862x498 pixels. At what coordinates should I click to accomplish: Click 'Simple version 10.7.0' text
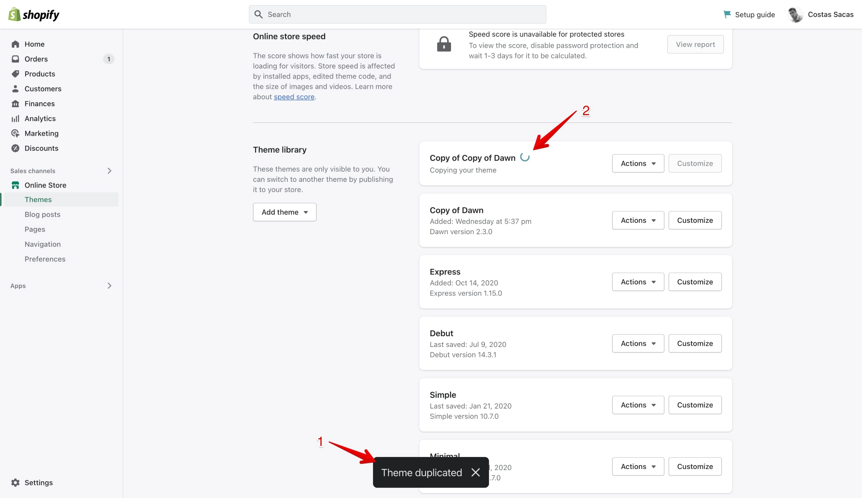(x=464, y=416)
